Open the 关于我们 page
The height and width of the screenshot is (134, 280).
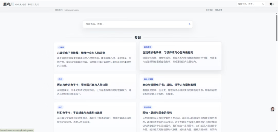tap(209, 10)
